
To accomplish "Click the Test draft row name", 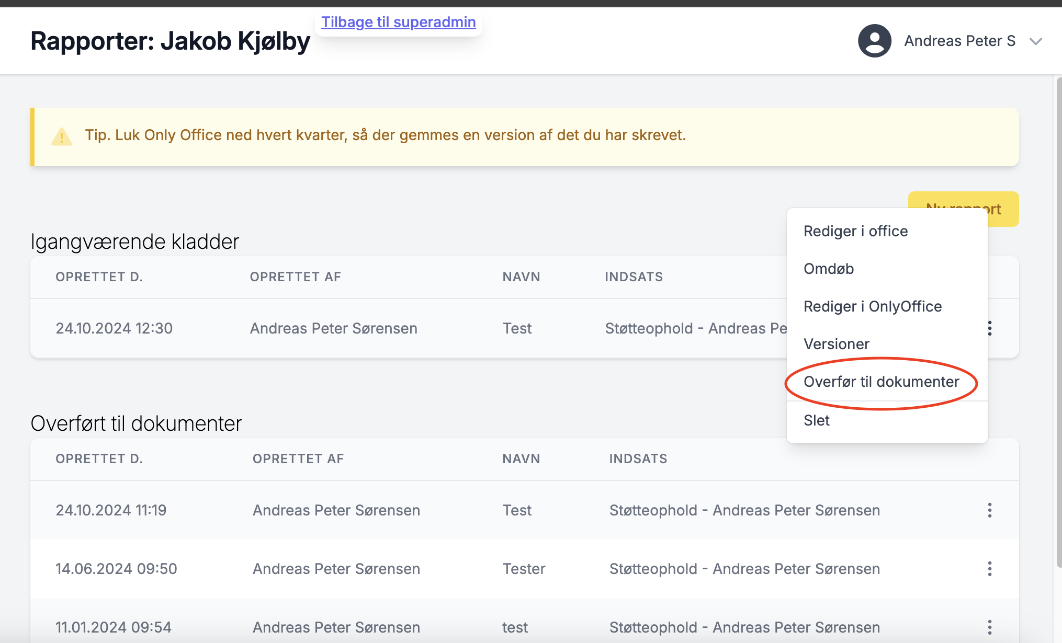I will (517, 328).
